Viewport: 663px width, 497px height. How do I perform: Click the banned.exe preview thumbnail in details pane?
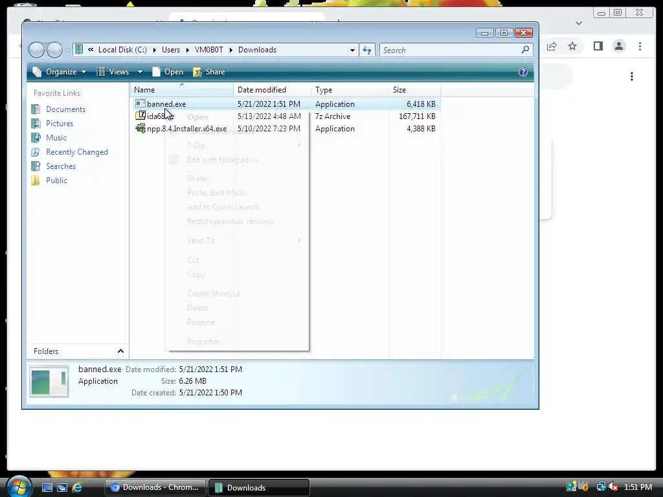(49, 381)
